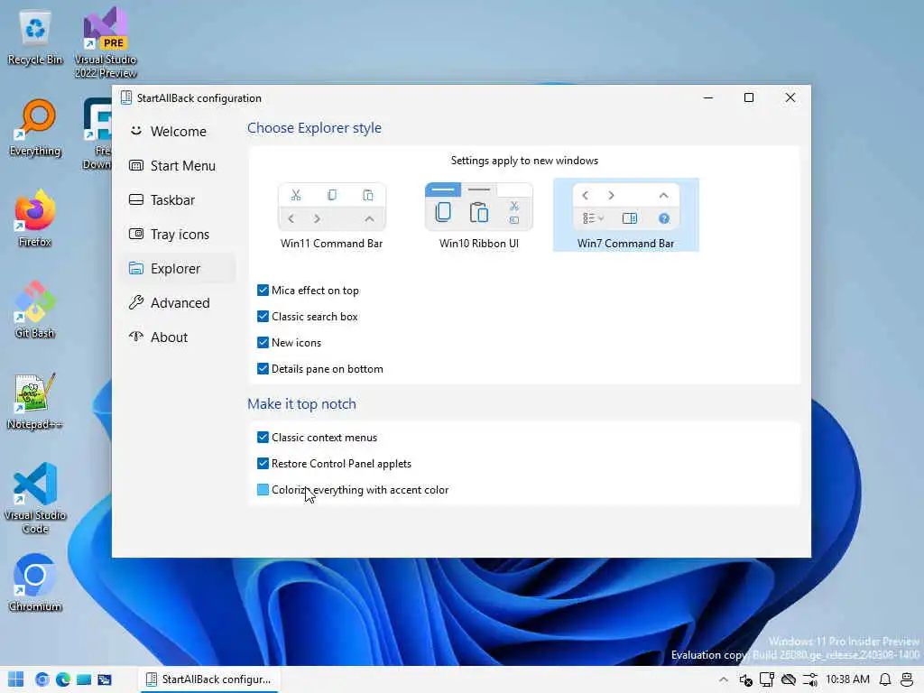
Task: Click the About umbrella icon
Action: click(136, 337)
